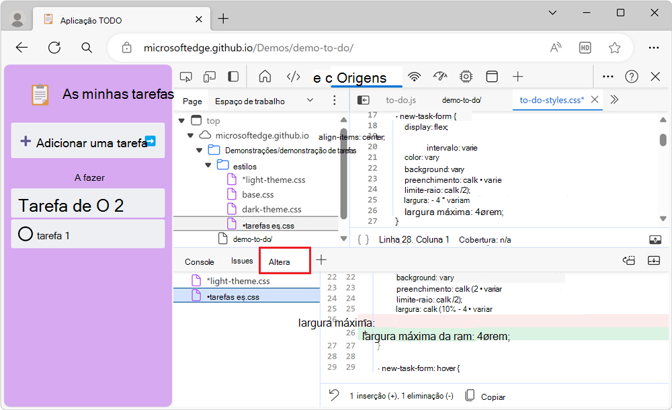Click the Inspect element tool icon
The width and height of the screenshot is (672, 410).
pos(187,77)
